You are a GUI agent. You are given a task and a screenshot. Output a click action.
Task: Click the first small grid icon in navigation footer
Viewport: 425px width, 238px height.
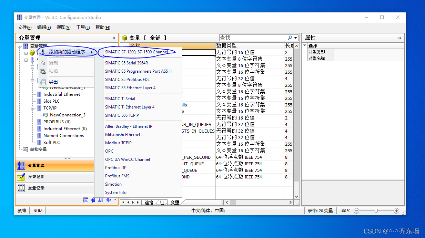point(85,200)
